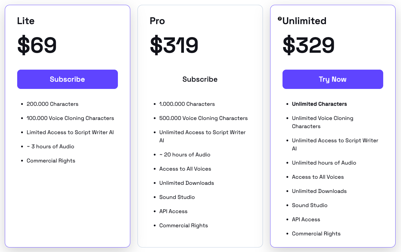Click 100.000 Voice Cloning Characters item
This screenshot has width=401, height=252.
pyautogui.click(x=70, y=118)
